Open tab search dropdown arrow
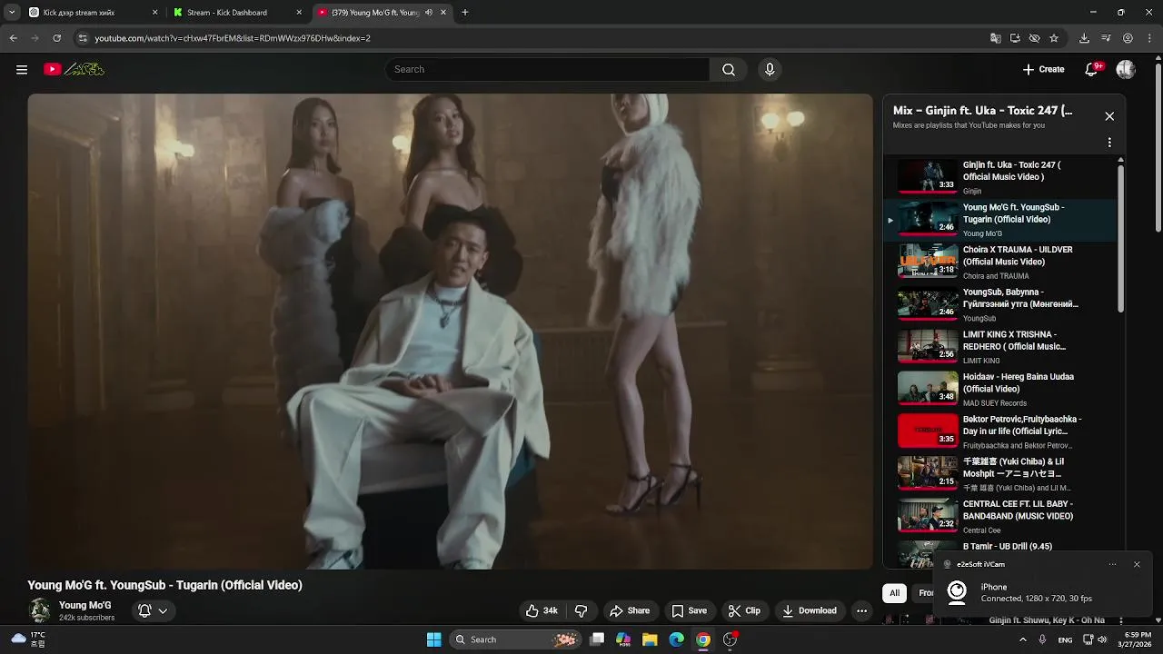Image resolution: width=1163 pixels, height=654 pixels. coord(11,13)
